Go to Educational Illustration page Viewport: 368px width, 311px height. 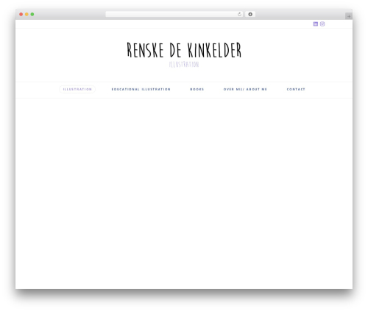(x=141, y=89)
